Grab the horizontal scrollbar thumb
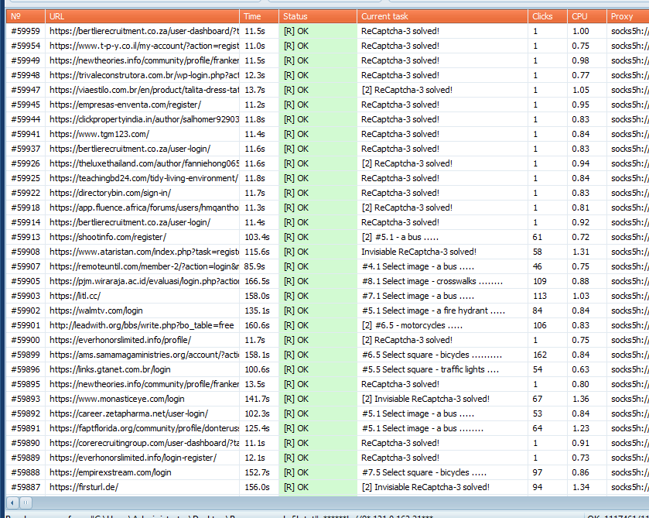The height and width of the screenshot is (518, 649). coord(26,503)
